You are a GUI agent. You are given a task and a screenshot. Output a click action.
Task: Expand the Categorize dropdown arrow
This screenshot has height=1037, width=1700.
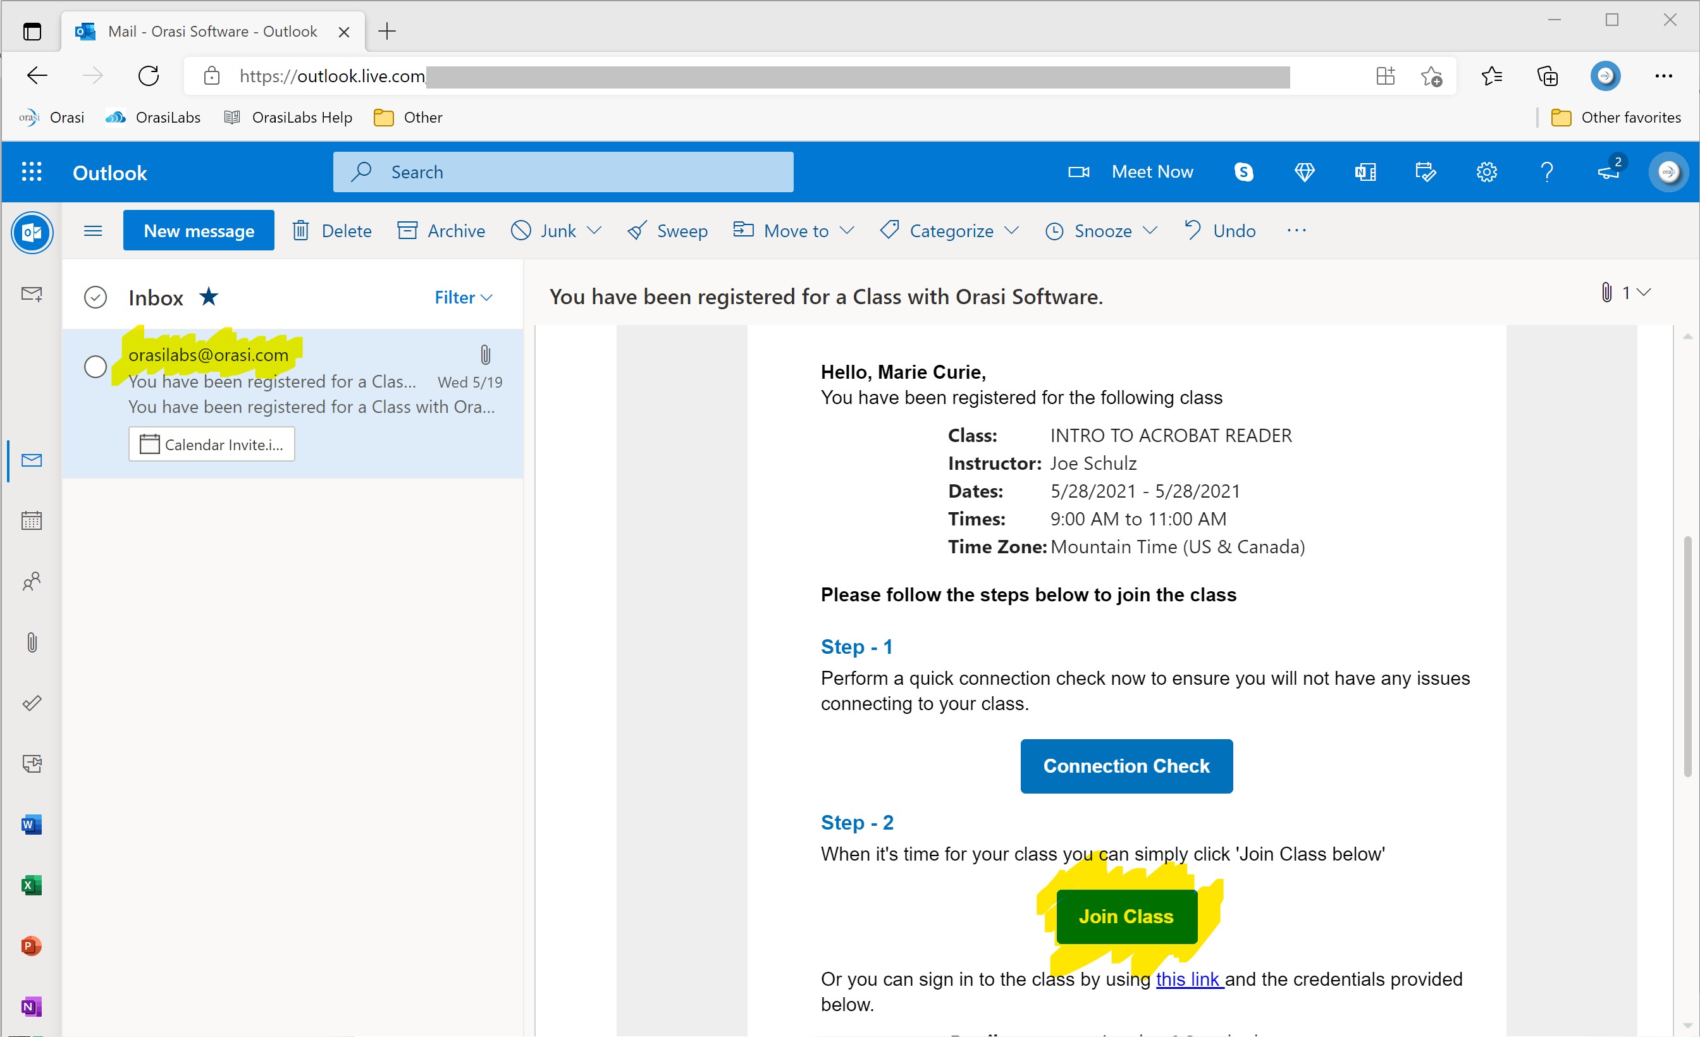(1011, 230)
